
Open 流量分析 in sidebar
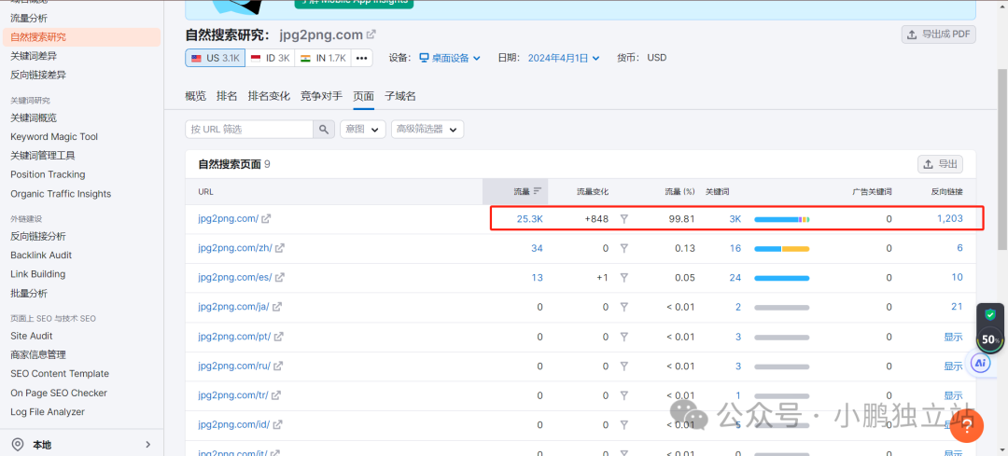coord(28,18)
